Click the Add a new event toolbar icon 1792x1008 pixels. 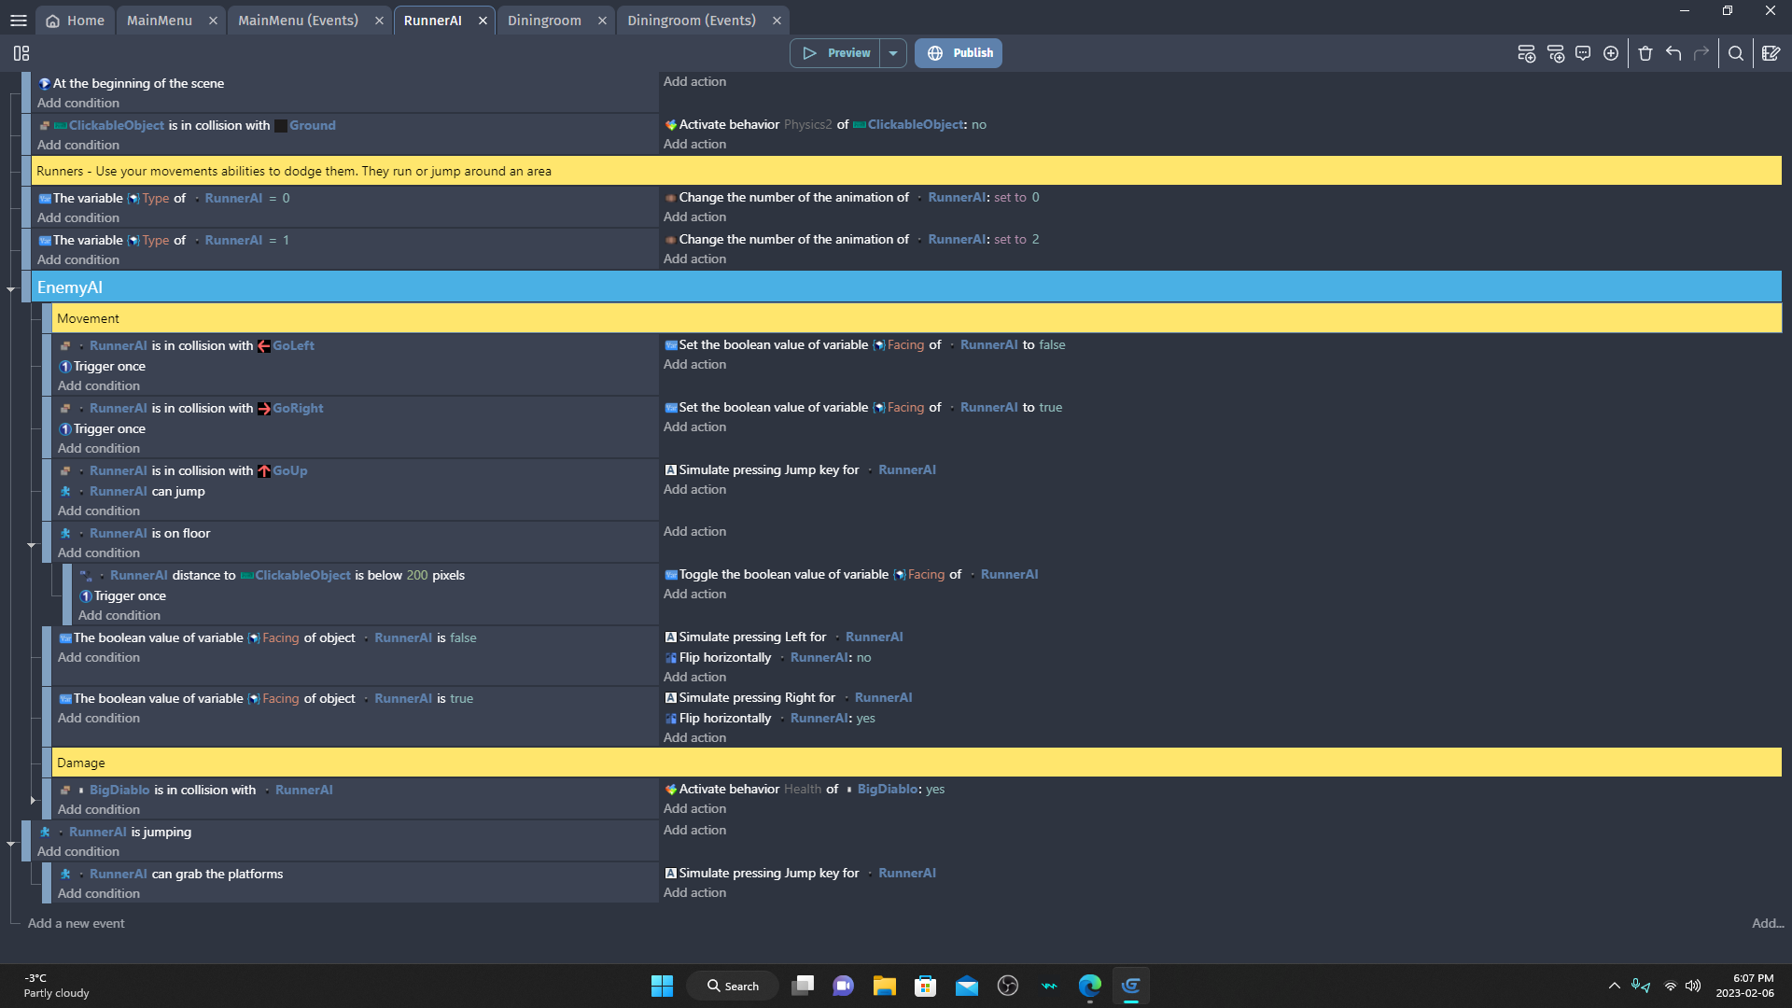pos(1526,53)
